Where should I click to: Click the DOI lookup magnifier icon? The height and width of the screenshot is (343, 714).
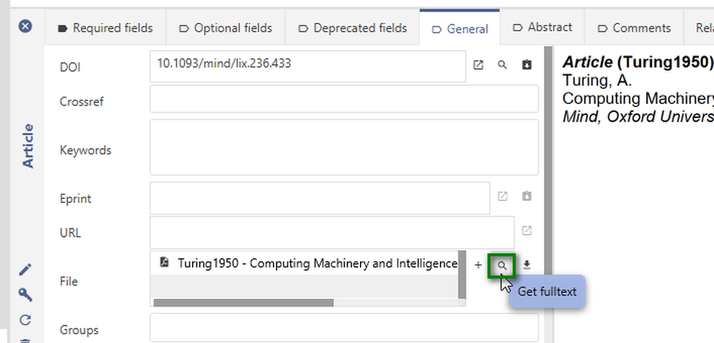(502, 65)
